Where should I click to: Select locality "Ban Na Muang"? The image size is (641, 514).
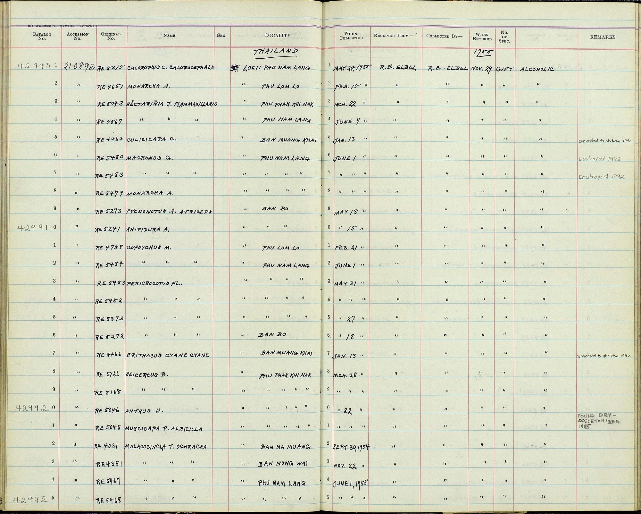(x=285, y=447)
